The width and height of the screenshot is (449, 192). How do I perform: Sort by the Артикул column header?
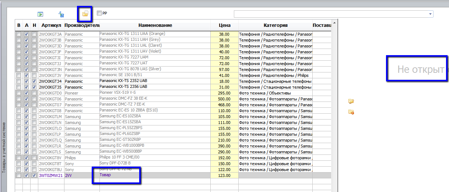pos(51,25)
